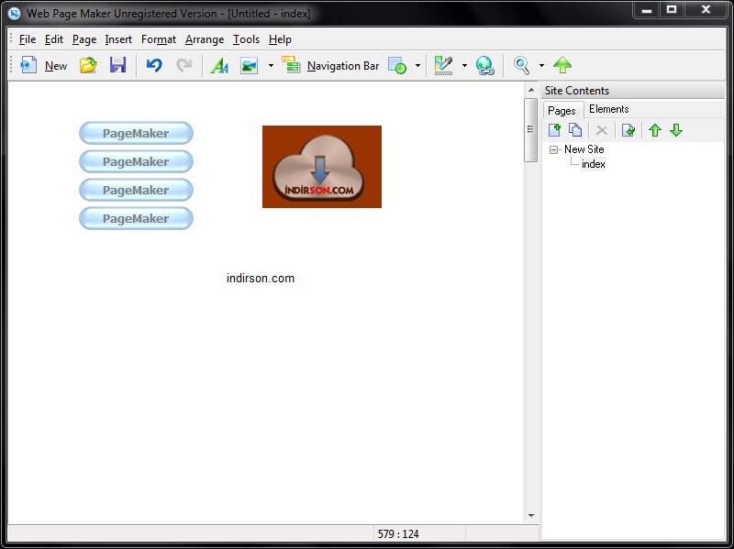Switch to the Pages tab
The height and width of the screenshot is (549, 734).
562,110
